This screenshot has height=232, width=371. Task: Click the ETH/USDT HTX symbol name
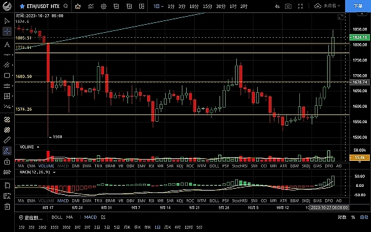43,6
